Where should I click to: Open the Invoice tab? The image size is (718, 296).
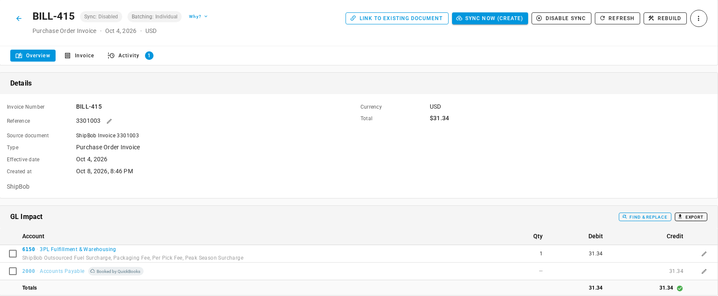click(80, 56)
